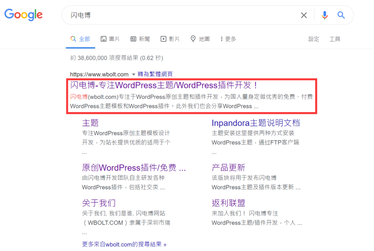
Task: Switch to the 圖片 tab
Action: click(x=110, y=39)
